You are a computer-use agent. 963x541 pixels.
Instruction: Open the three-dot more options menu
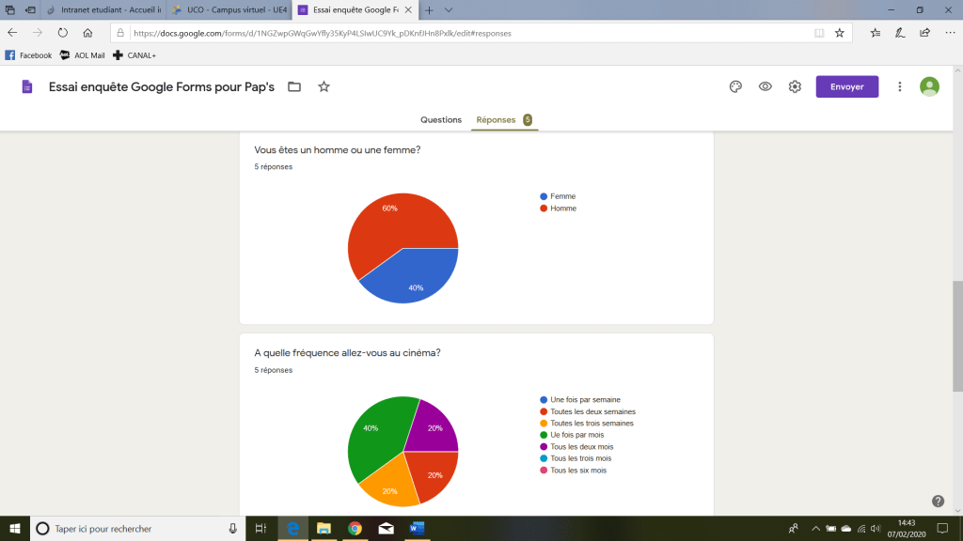(900, 86)
